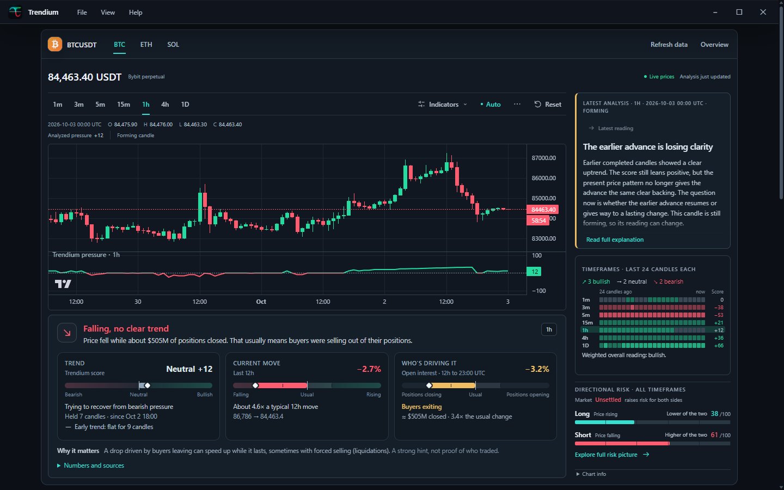The image size is (784, 490).
Task: Open the Help menu
Action: click(x=136, y=12)
